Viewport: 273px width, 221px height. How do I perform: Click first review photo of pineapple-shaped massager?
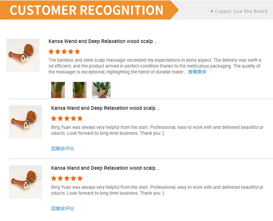tap(58, 90)
